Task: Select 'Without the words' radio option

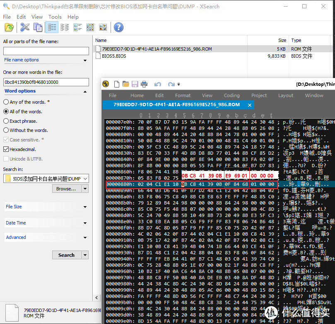Action: coord(6,130)
